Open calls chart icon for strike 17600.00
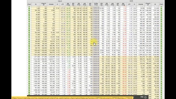Image resolution: width=176 pixels, height=99 pixels. [x=29, y=37]
